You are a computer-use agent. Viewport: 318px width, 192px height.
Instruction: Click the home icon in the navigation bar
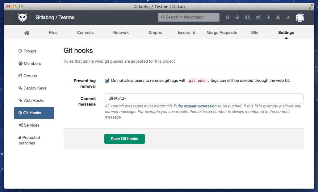26,32
